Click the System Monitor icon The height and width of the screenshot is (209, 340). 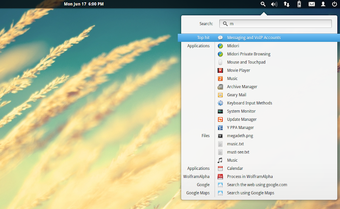click(220, 111)
